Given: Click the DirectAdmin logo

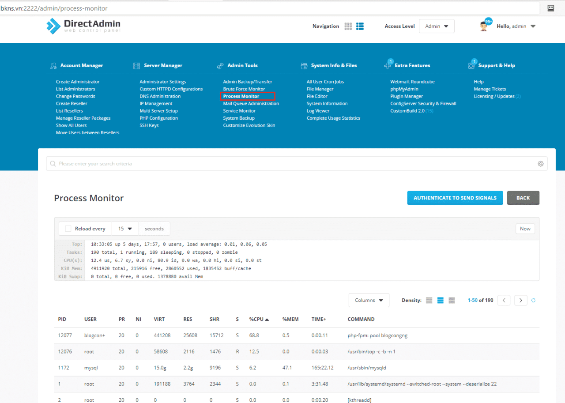Looking at the screenshot, I should click(x=83, y=26).
